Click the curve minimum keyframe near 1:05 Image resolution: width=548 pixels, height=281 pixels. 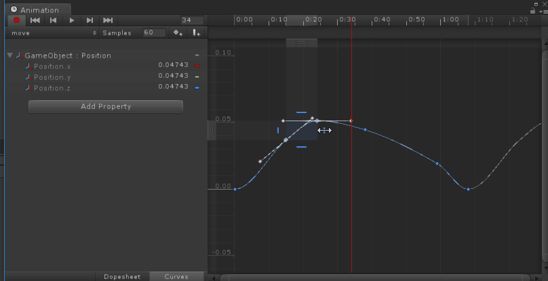[469, 189]
